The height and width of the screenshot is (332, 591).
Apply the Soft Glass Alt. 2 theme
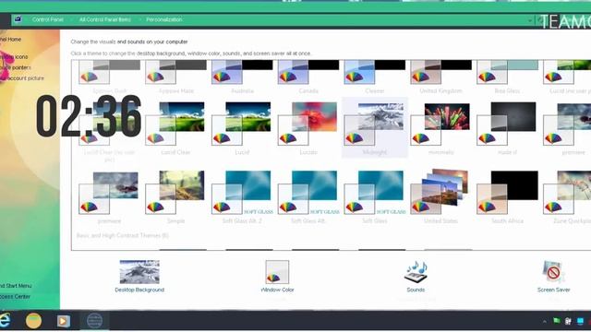(x=242, y=197)
